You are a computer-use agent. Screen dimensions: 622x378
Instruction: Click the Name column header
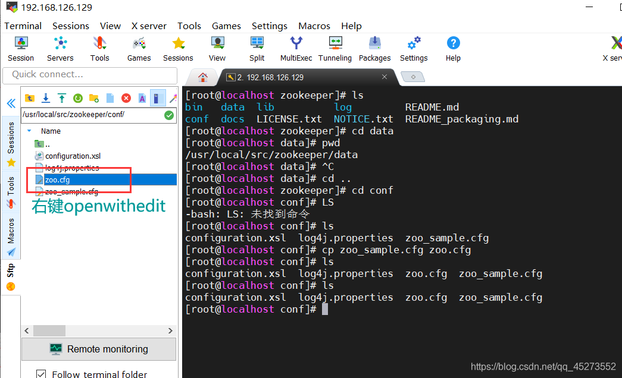(x=51, y=131)
